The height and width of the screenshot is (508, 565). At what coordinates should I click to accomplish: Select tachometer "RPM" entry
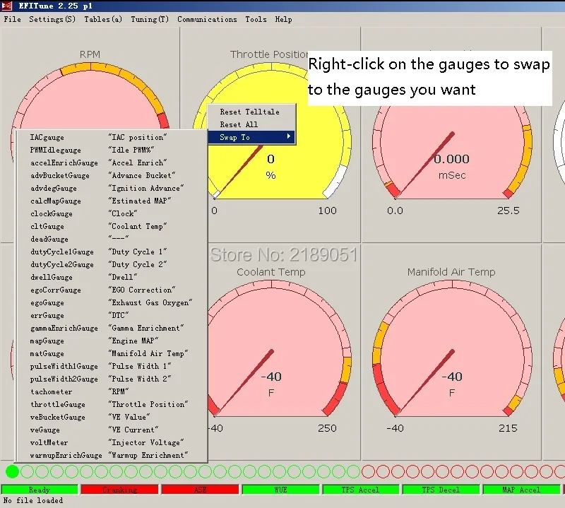[111, 391]
